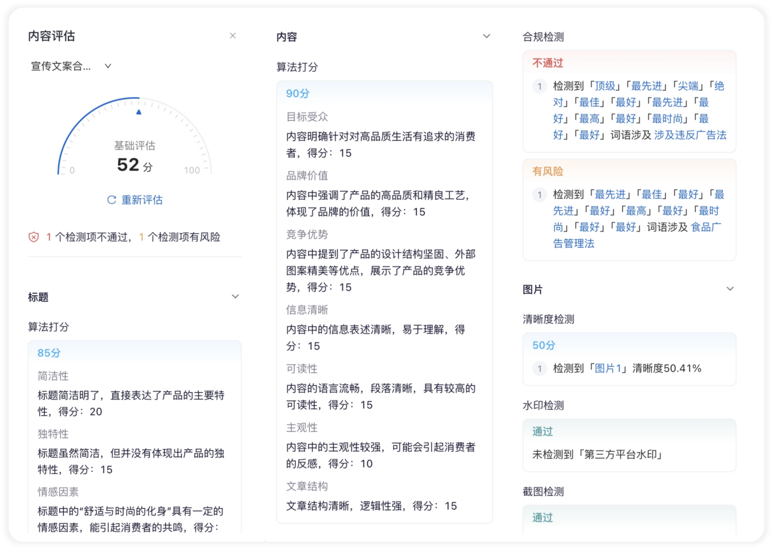Click the 90分 content score
The image size is (773, 550).
point(297,93)
